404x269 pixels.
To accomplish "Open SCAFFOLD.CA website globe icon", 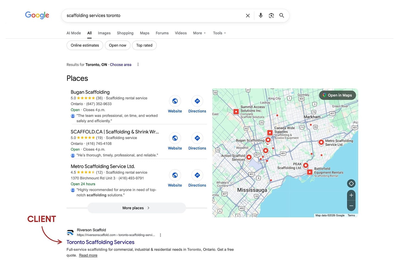I will pyautogui.click(x=175, y=138).
